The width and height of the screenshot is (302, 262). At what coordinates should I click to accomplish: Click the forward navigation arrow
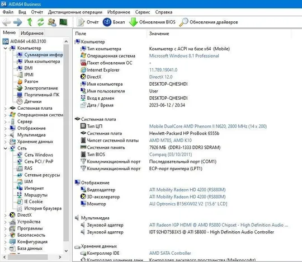click(17, 22)
